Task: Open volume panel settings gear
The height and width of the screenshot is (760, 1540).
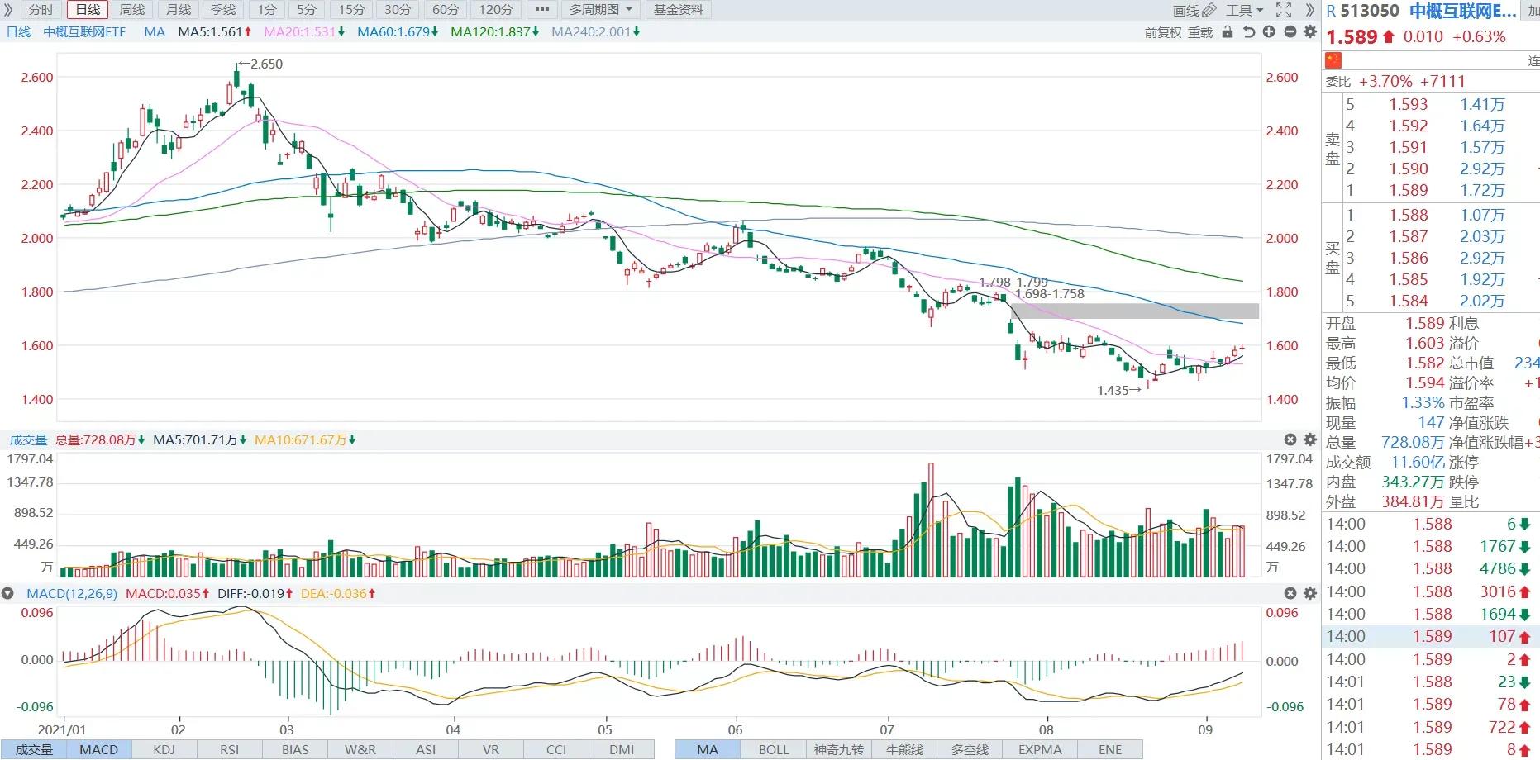Action: click(1309, 439)
